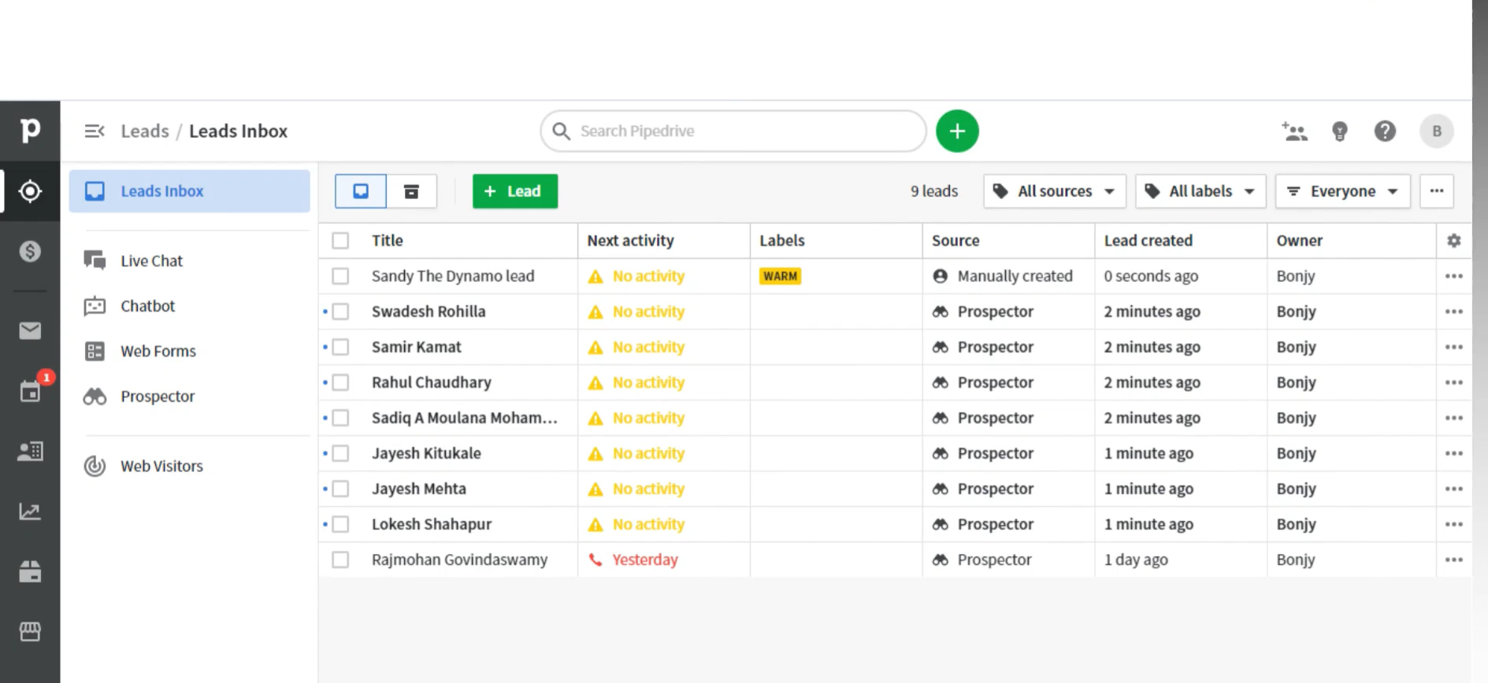Toggle the select all leads checkbox

[340, 241]
